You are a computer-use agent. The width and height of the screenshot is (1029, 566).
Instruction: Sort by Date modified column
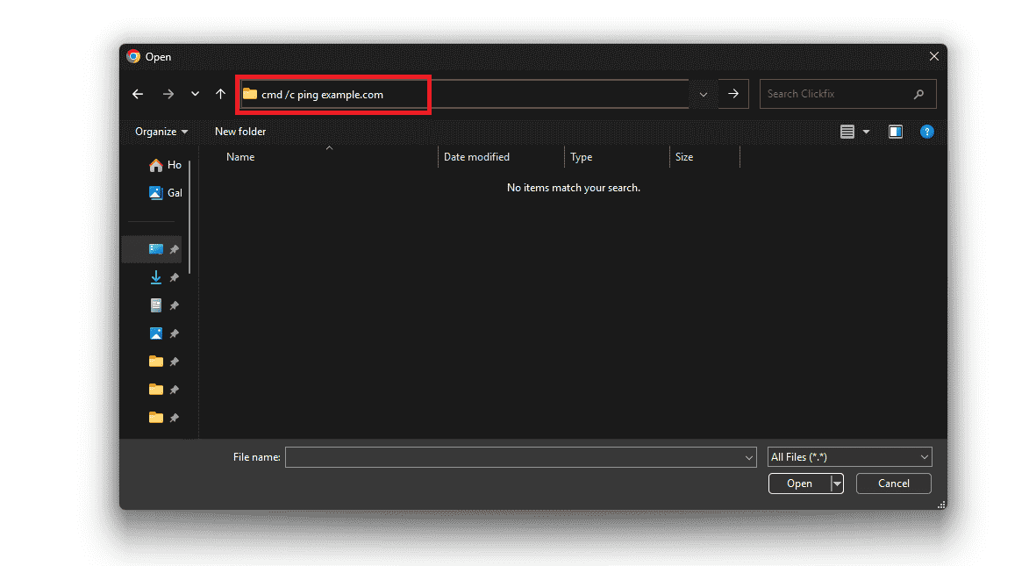476,157
